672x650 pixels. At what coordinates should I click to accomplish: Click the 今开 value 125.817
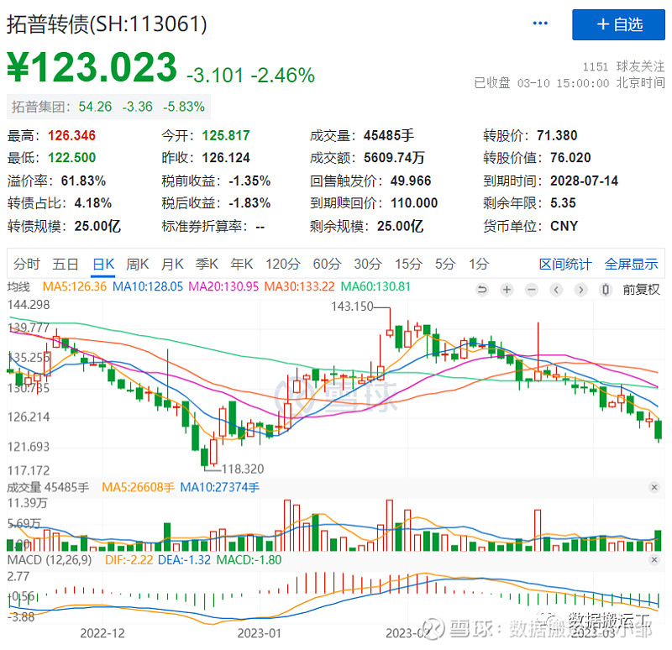[226, 135]
